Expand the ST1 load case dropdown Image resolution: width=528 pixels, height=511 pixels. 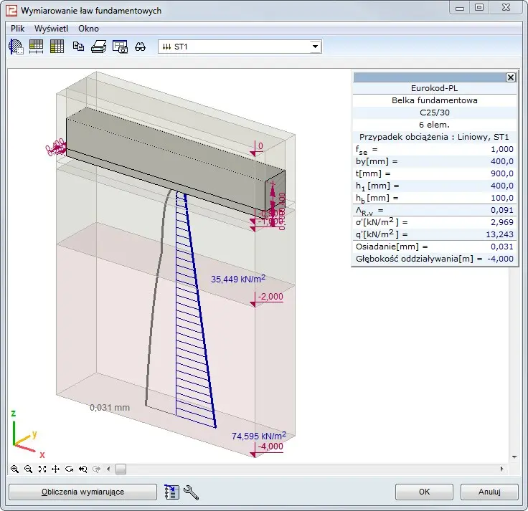tap(315, 47)
